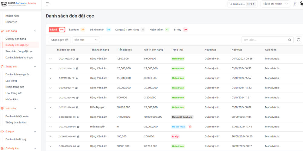Open Danh sách đơn huỷ cọc
This screenshot has height=151, width=303.
click(19, 58)
